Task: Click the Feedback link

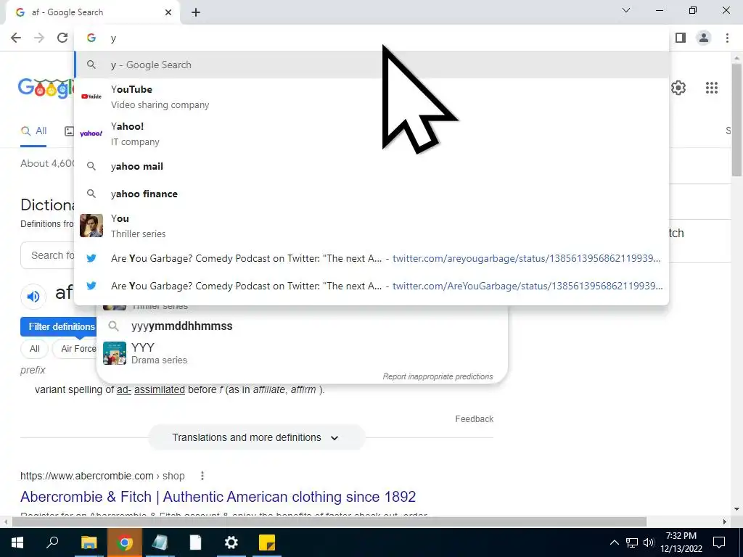Action: (x=475, y=419)
